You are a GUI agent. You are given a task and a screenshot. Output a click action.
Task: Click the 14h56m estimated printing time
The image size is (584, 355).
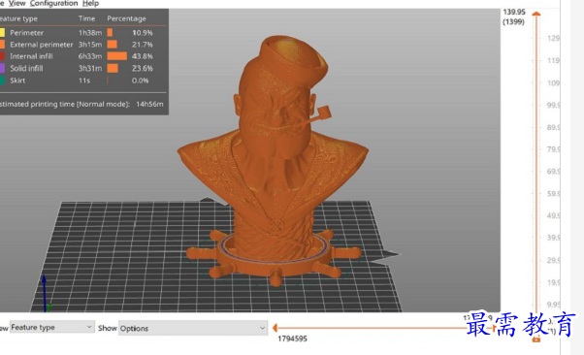coord(149,105)
